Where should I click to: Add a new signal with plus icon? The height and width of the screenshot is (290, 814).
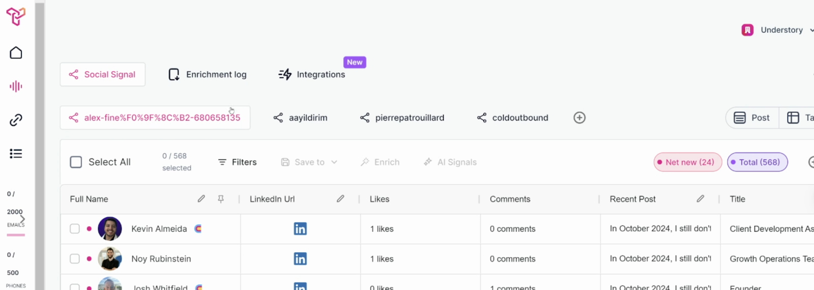[x=579, y=118]
